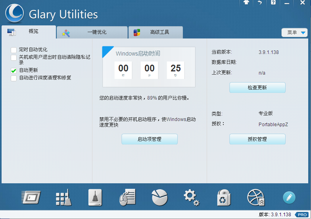The height and width of the screenshot is (219, 311).
Task: Uncheck the 自动更新 checkbox
Action: (14, 71)
